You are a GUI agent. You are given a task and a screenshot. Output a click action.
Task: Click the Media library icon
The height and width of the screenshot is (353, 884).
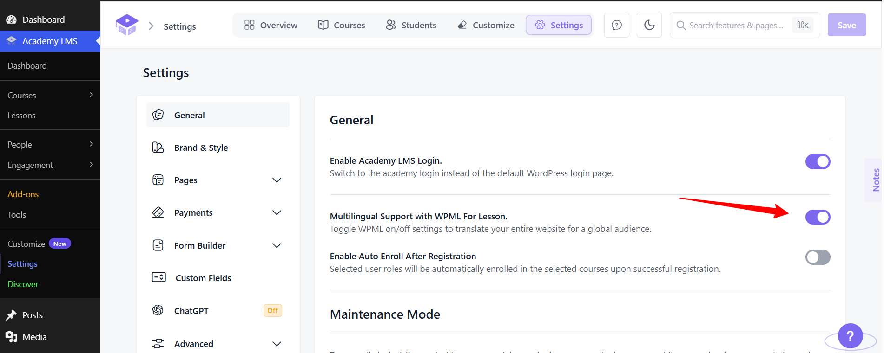point(11,337)
